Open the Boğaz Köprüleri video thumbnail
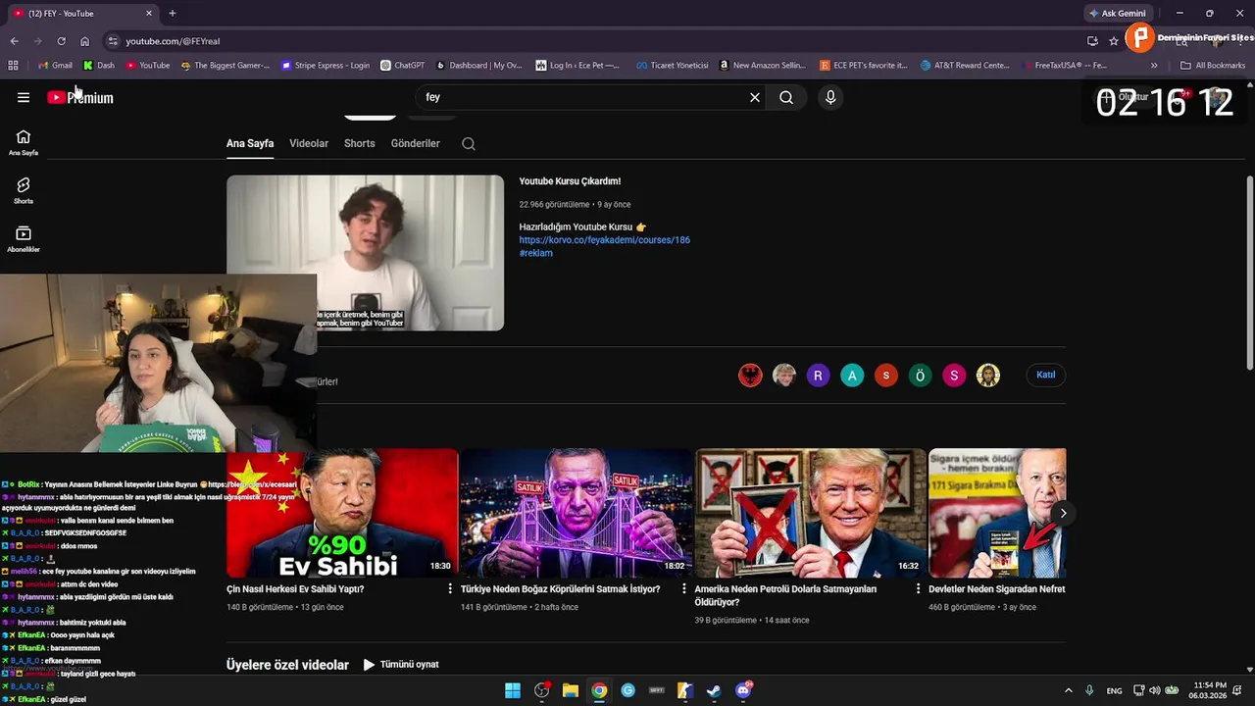Viewport: 1255px width, 706px height. (x=576, y=513)
